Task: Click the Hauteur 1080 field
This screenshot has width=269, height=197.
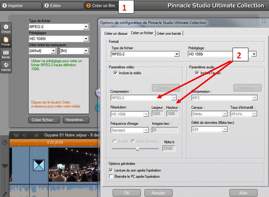Action: coord(172,114)
